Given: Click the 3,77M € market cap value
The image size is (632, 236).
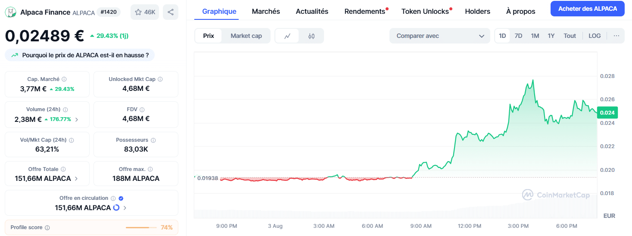Looking at the screenshot, I should click(x=33, y=89).
